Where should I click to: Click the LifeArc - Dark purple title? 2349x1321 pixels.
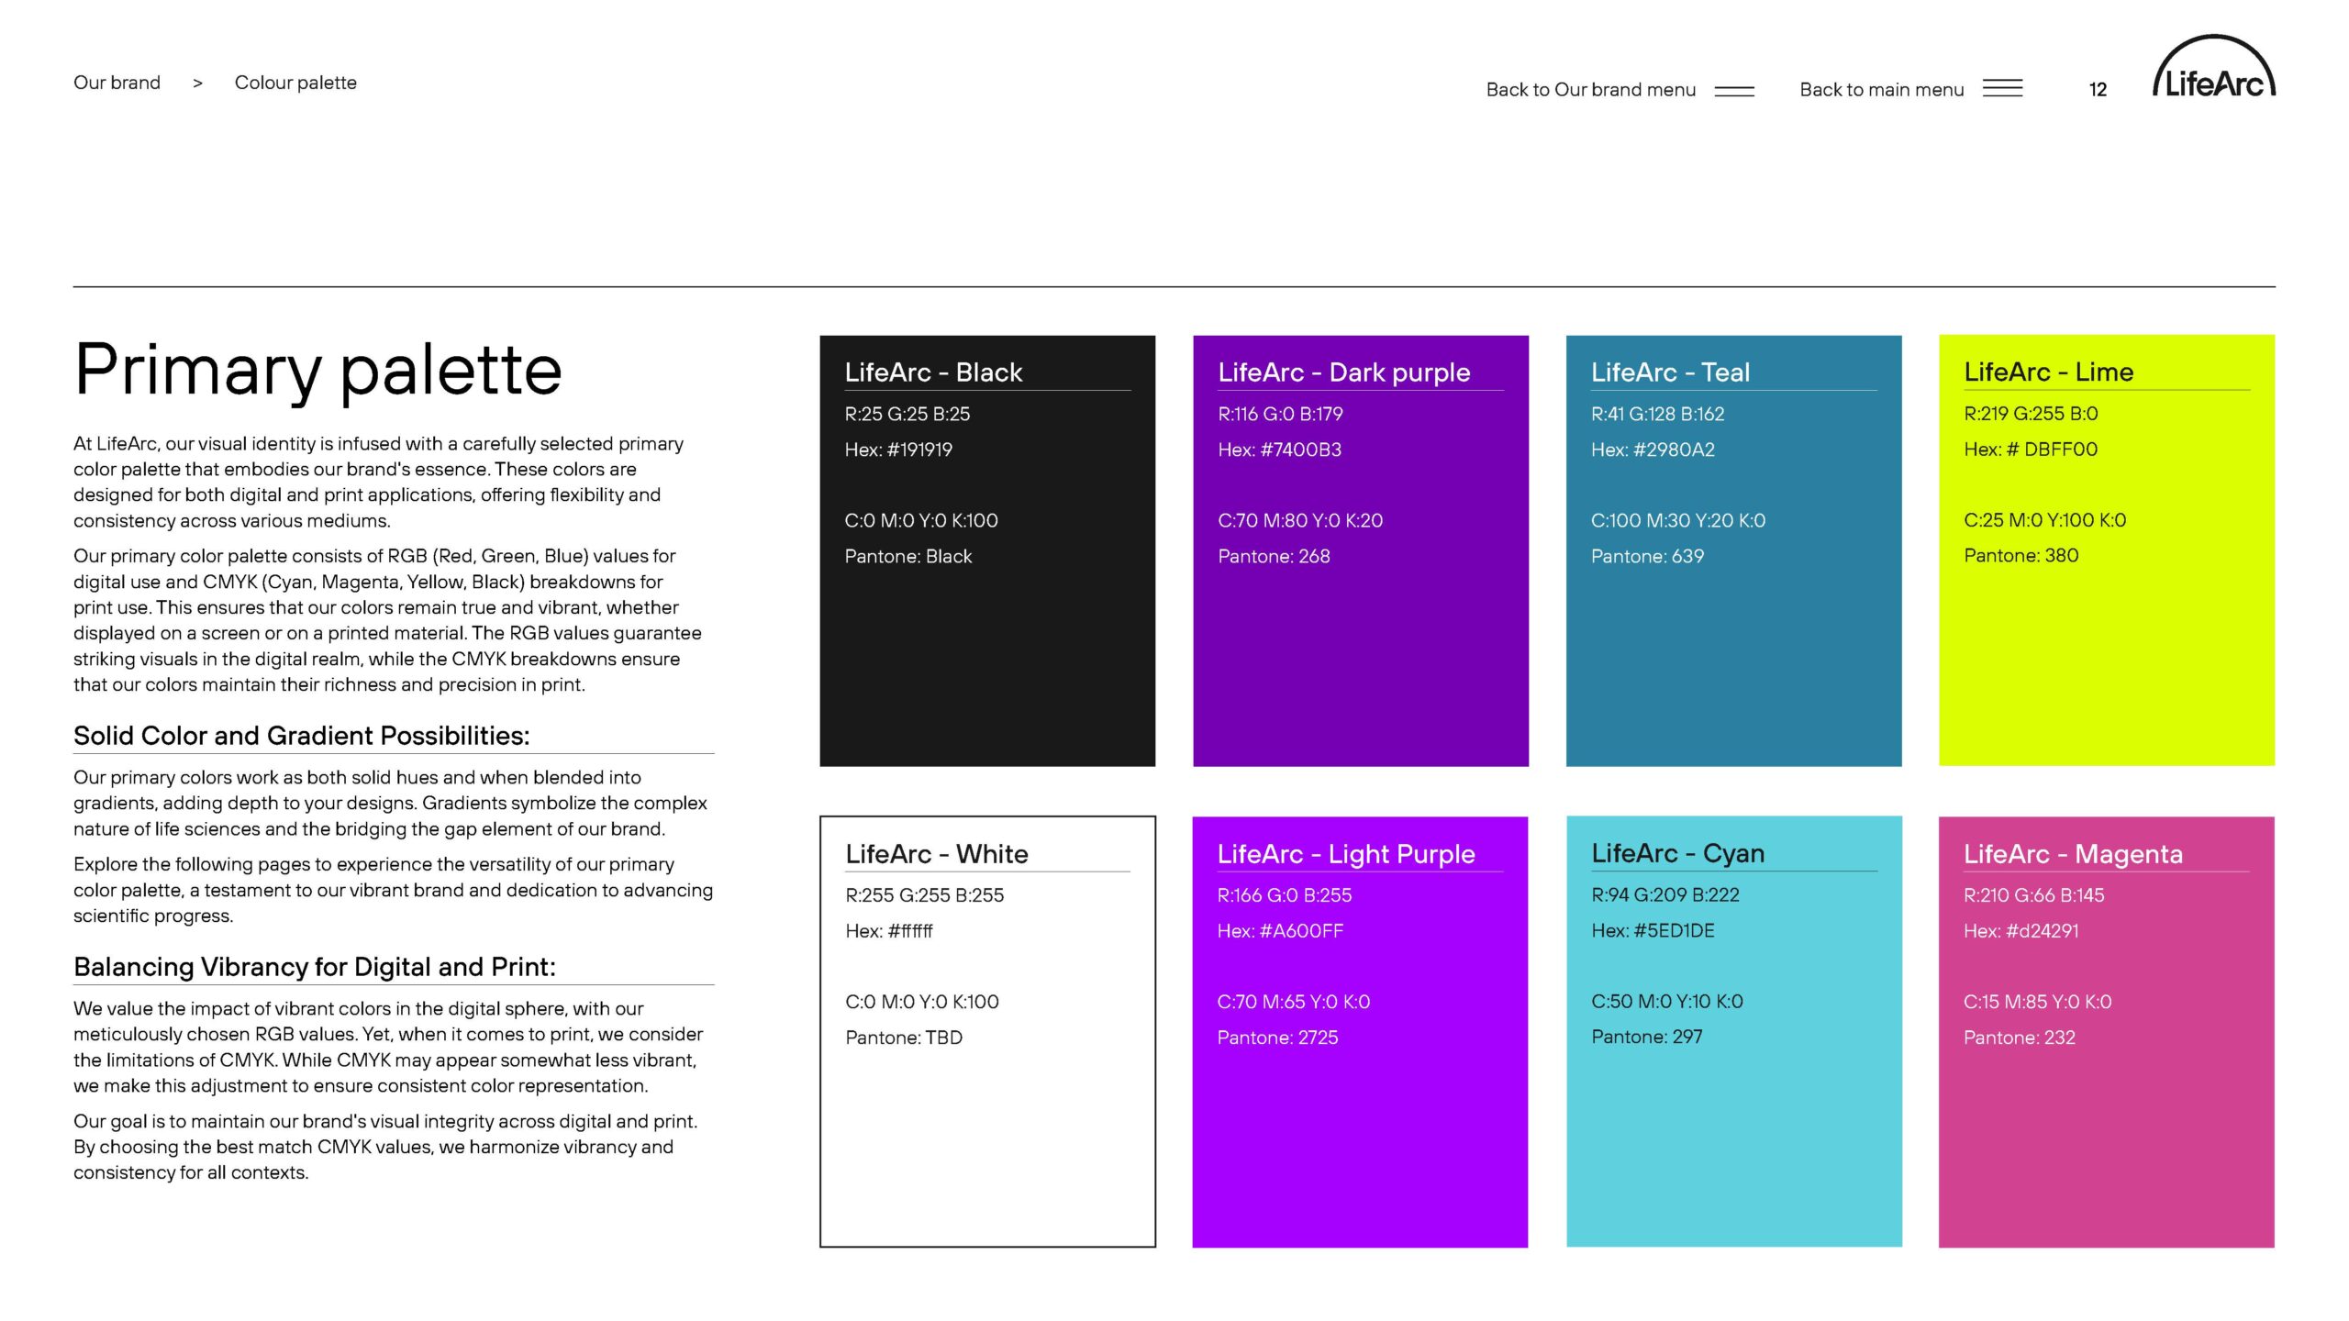coord(1344,372)
